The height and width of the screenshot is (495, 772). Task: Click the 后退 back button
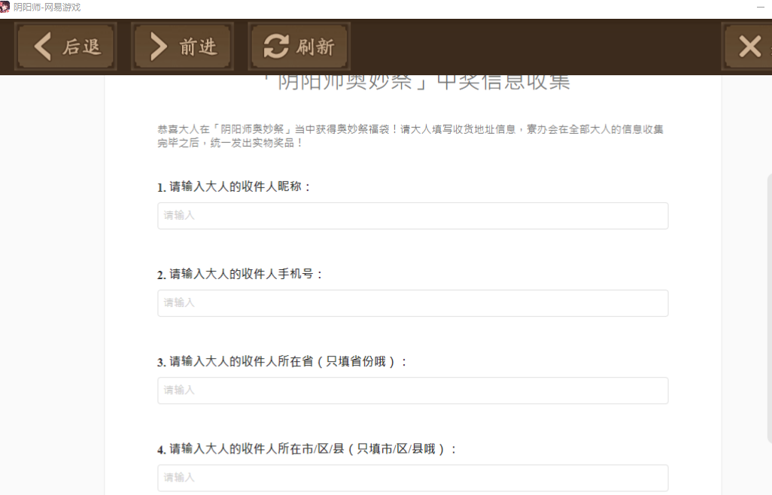(x=65, y=46)
